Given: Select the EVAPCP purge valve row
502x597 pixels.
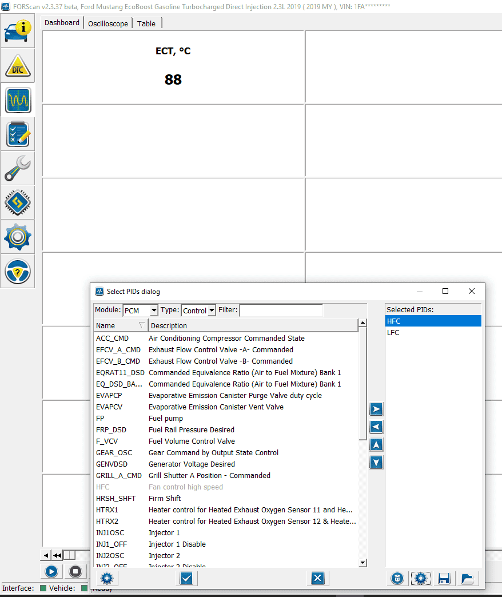Looking at the screenshot, I should (x=226, y=395).
